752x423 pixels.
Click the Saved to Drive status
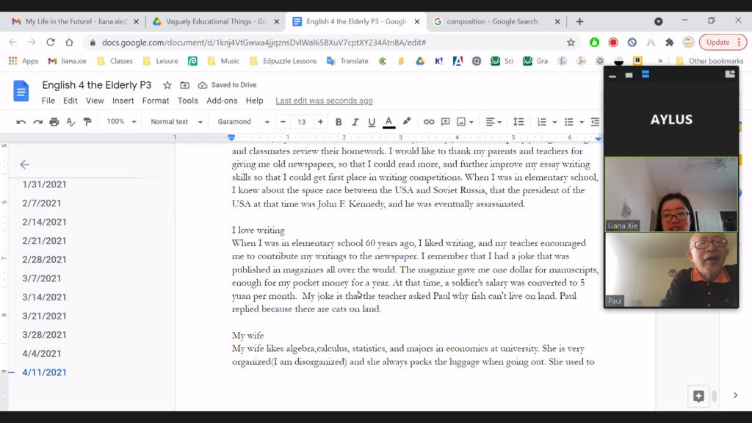coord(228,85)
